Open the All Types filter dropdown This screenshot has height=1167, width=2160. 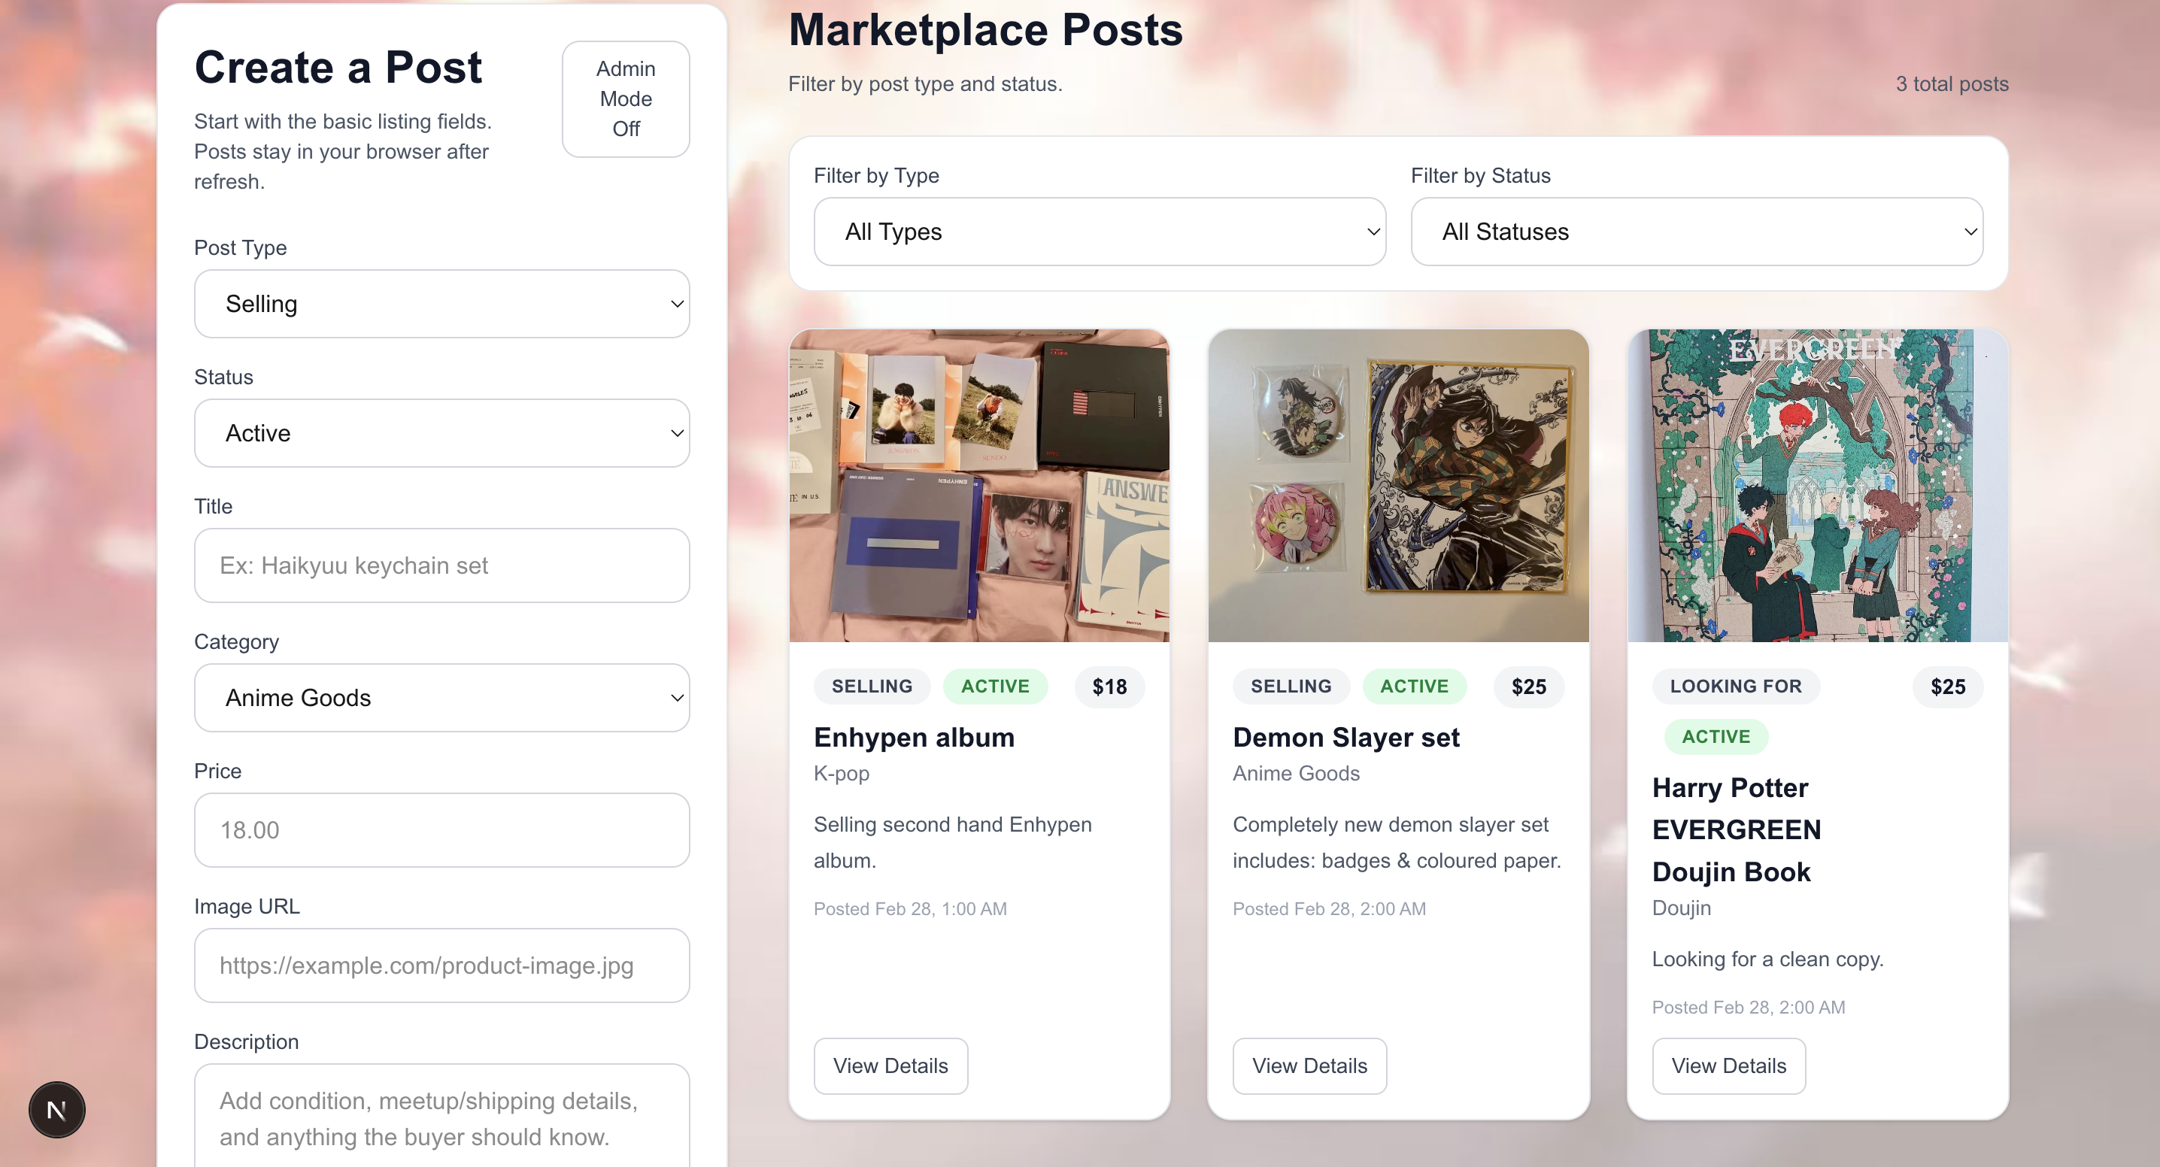[1100, 232]
